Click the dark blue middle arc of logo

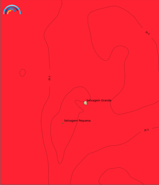[x=11, y=9]
